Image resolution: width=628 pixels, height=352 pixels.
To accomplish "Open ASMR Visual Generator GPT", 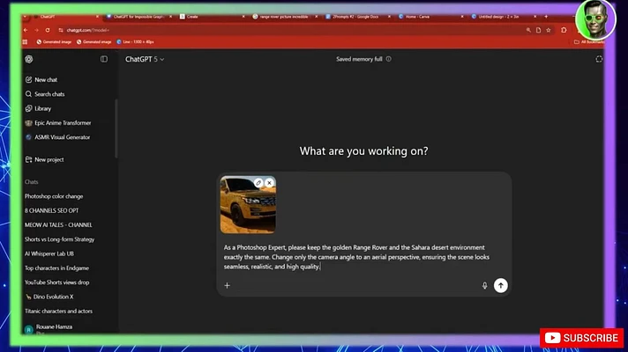I will coord(57,137).
